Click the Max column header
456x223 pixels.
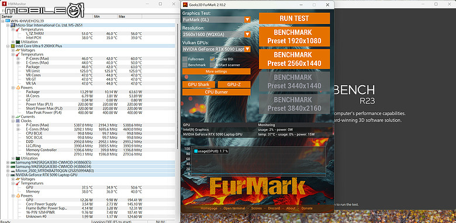(x=130, y=16)
